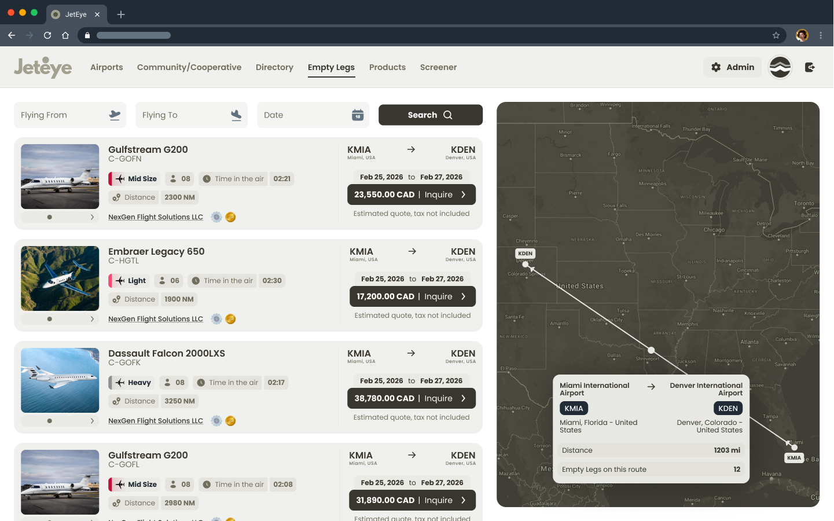Click the browser address bar
This screenshot has width=834, height=521.
point(431,35)
